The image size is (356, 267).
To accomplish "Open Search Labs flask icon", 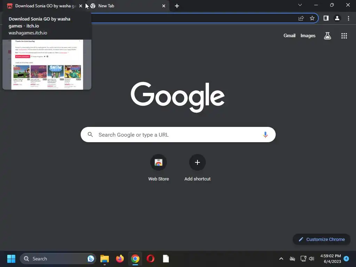I will tap(327, 36).
